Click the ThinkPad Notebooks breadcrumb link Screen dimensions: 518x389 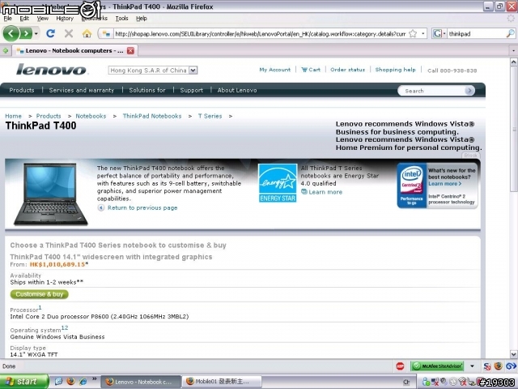[x=152, y=116]
